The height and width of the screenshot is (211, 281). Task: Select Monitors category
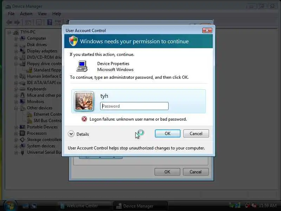pyautogui.click(x=35, y=102)
